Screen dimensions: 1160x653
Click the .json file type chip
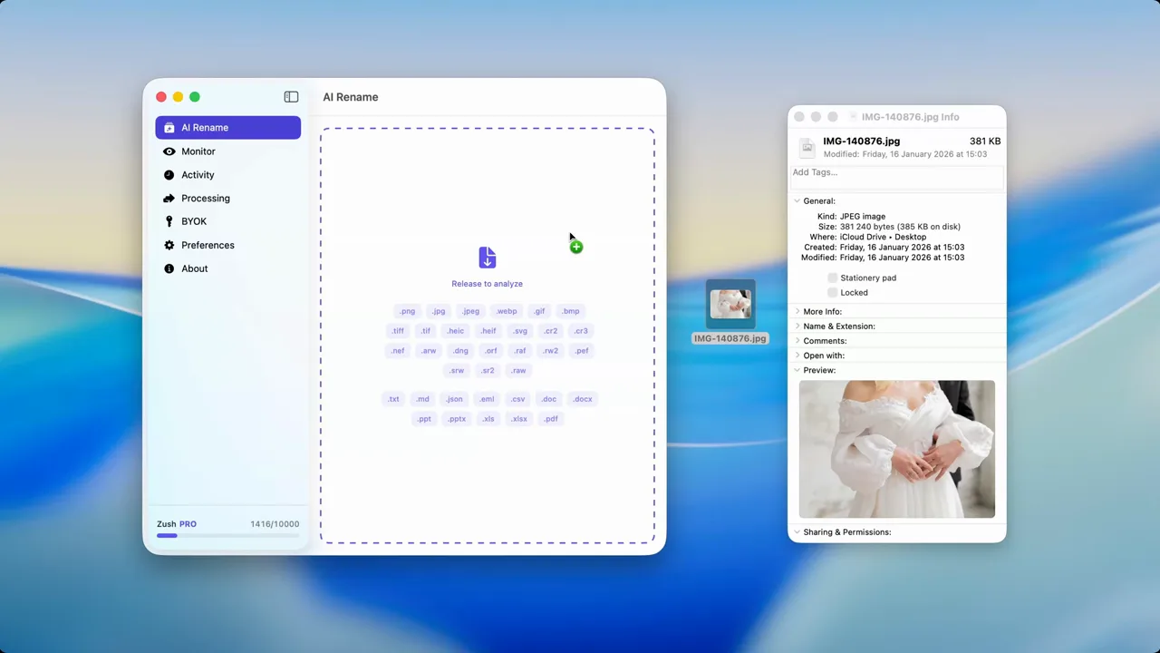coord(455,399)
